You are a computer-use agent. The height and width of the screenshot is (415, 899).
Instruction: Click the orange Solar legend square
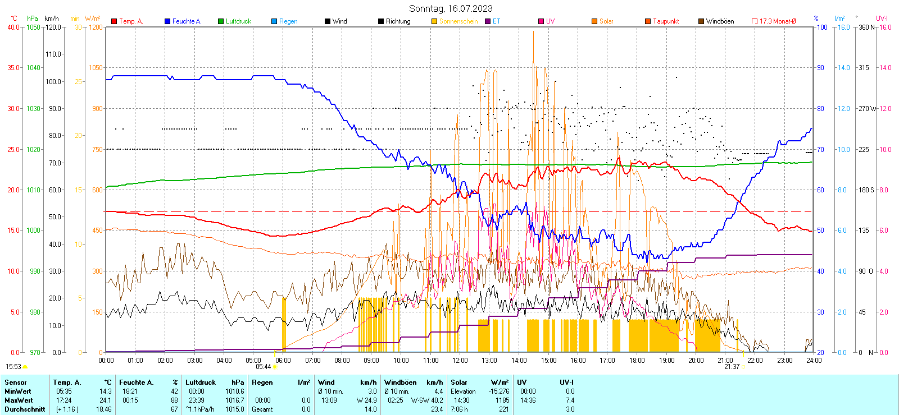pyautogui.click(x=594, y=21)
